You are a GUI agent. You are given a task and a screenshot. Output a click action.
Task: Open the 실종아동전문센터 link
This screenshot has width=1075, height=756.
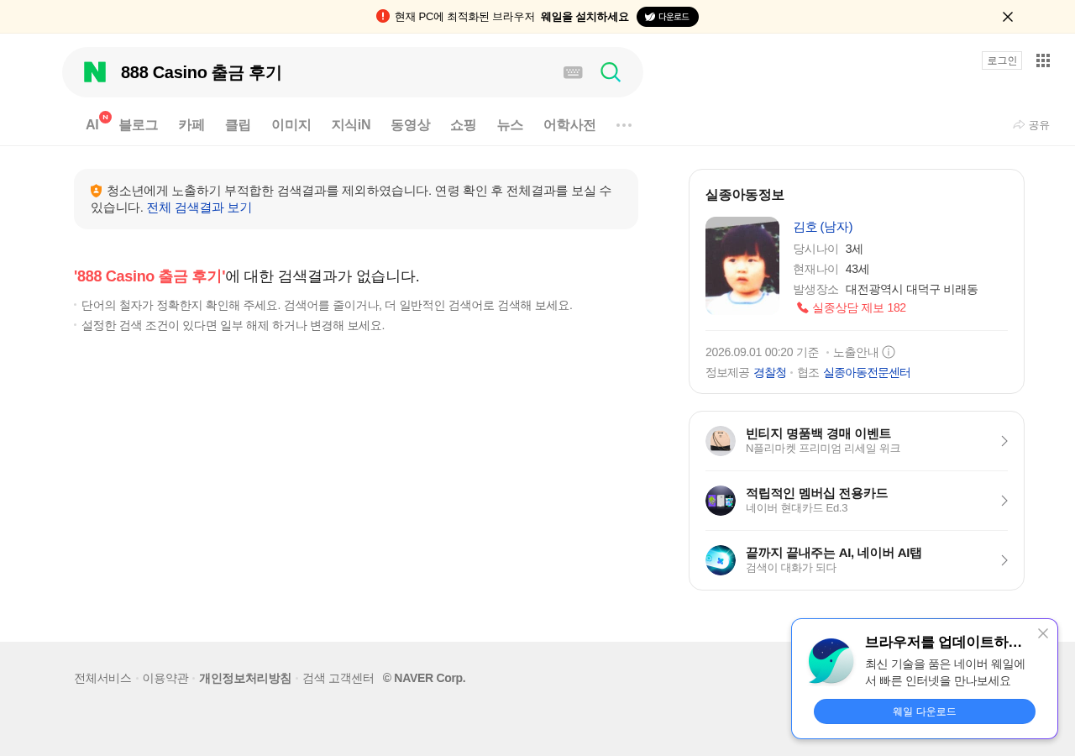[867, 372]
